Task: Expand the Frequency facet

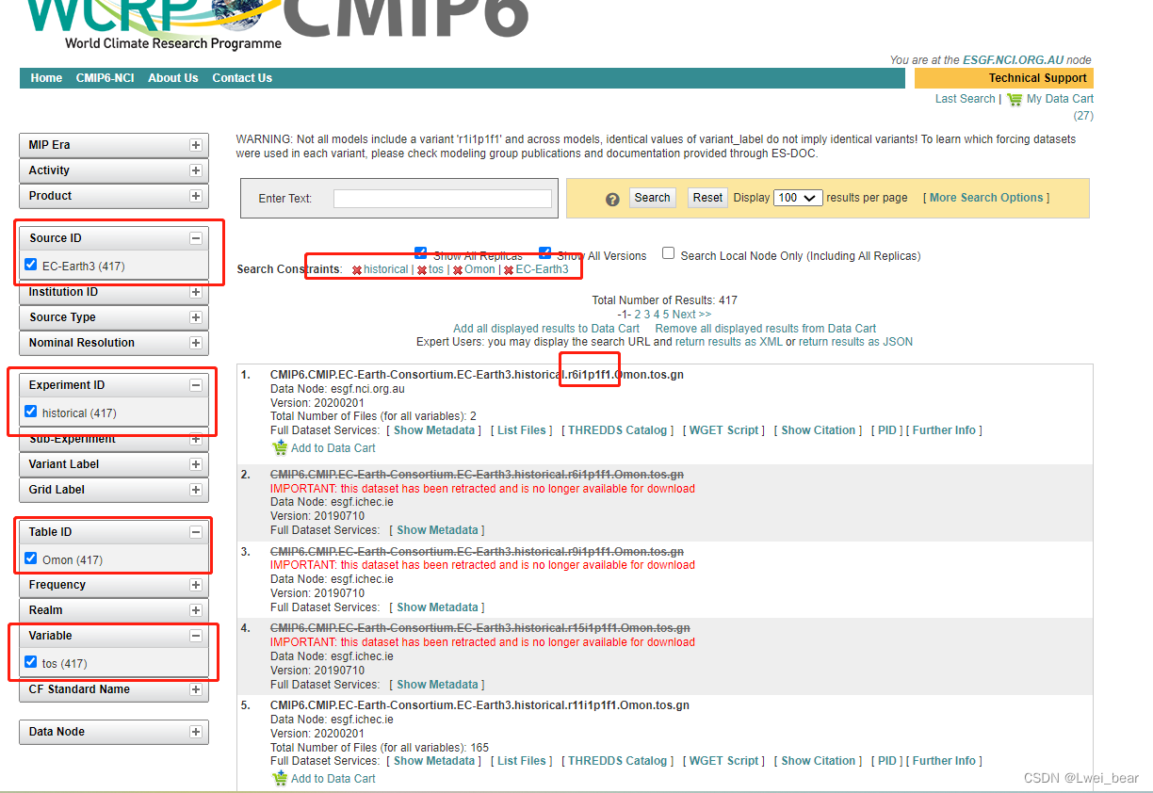Action: [x=195, y=585]
